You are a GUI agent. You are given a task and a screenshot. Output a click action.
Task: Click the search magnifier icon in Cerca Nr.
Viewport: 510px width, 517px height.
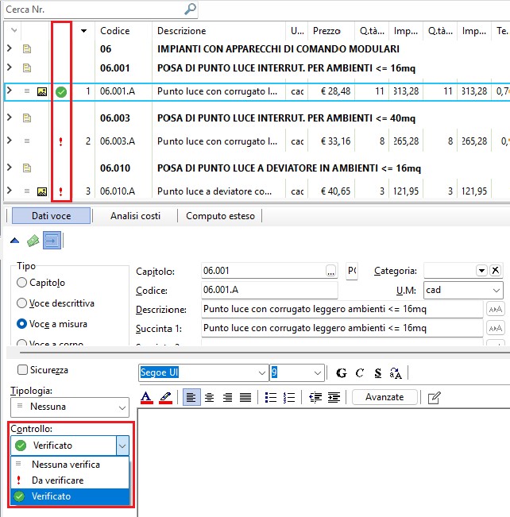click(x=190, y=10)
